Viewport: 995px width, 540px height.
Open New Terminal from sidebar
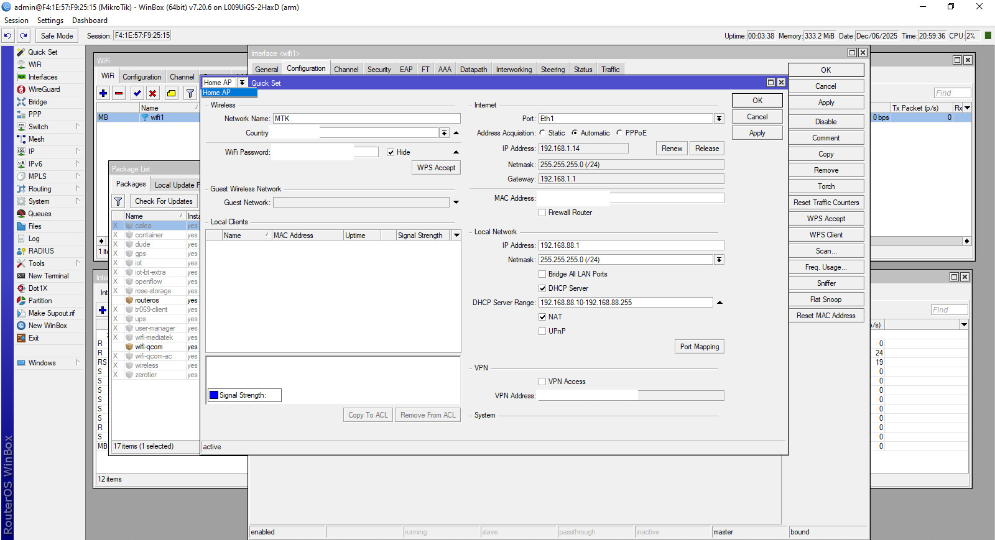(x=48, y=276)
